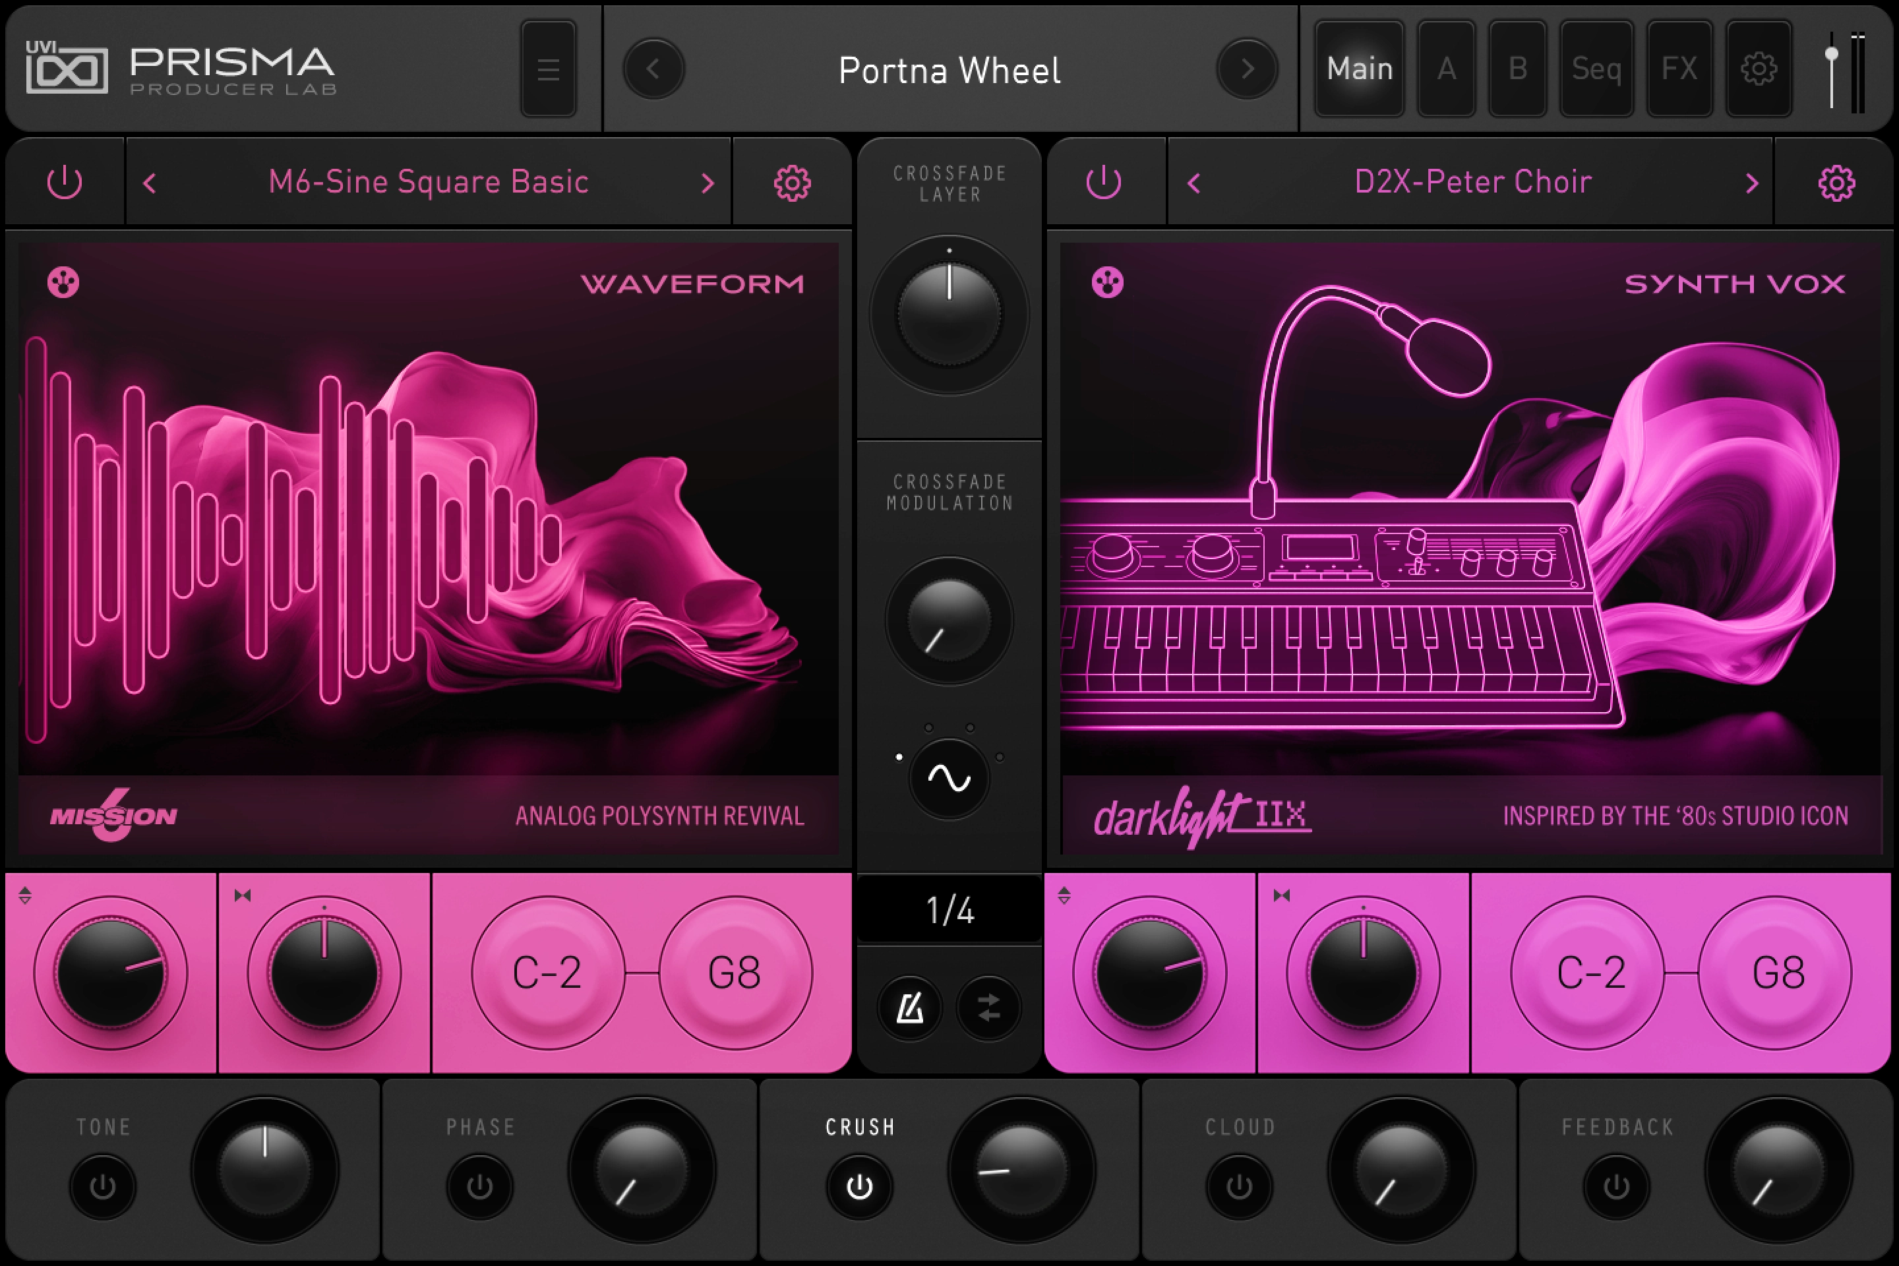Select previous sound before M6-Sine Square Basic
This screenshot has width=1899, height=1266.
[150, 183]
